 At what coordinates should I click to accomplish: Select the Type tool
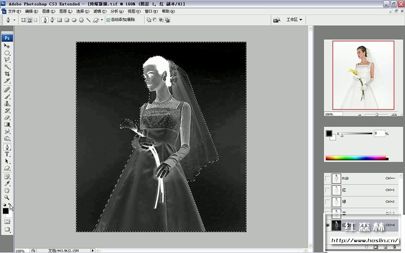click(7, 154)
